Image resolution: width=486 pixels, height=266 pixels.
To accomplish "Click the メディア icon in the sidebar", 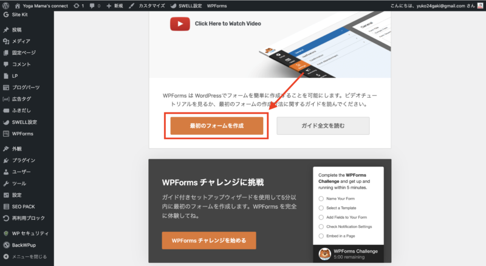I will click(x=6, y=41).
